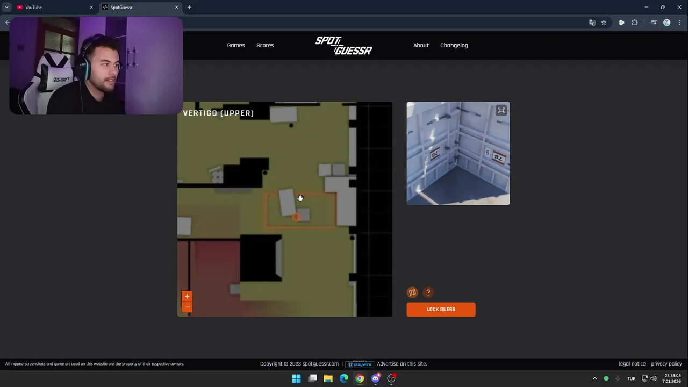Open Discord from the taskbar

pos(376,378)
